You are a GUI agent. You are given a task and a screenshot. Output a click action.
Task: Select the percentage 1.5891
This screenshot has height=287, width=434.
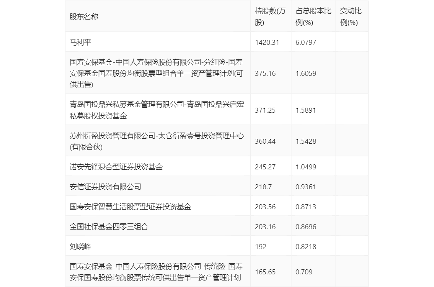(305, 110)
